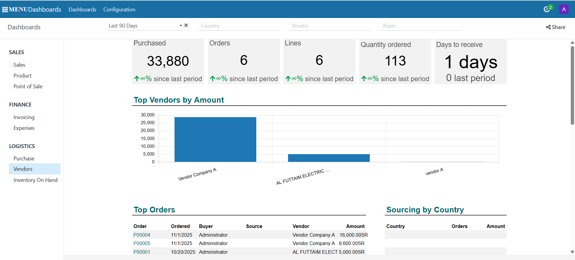Open purchase order P00004 link
This screenshot has height=260, width=575.
(x=142, y=235)
